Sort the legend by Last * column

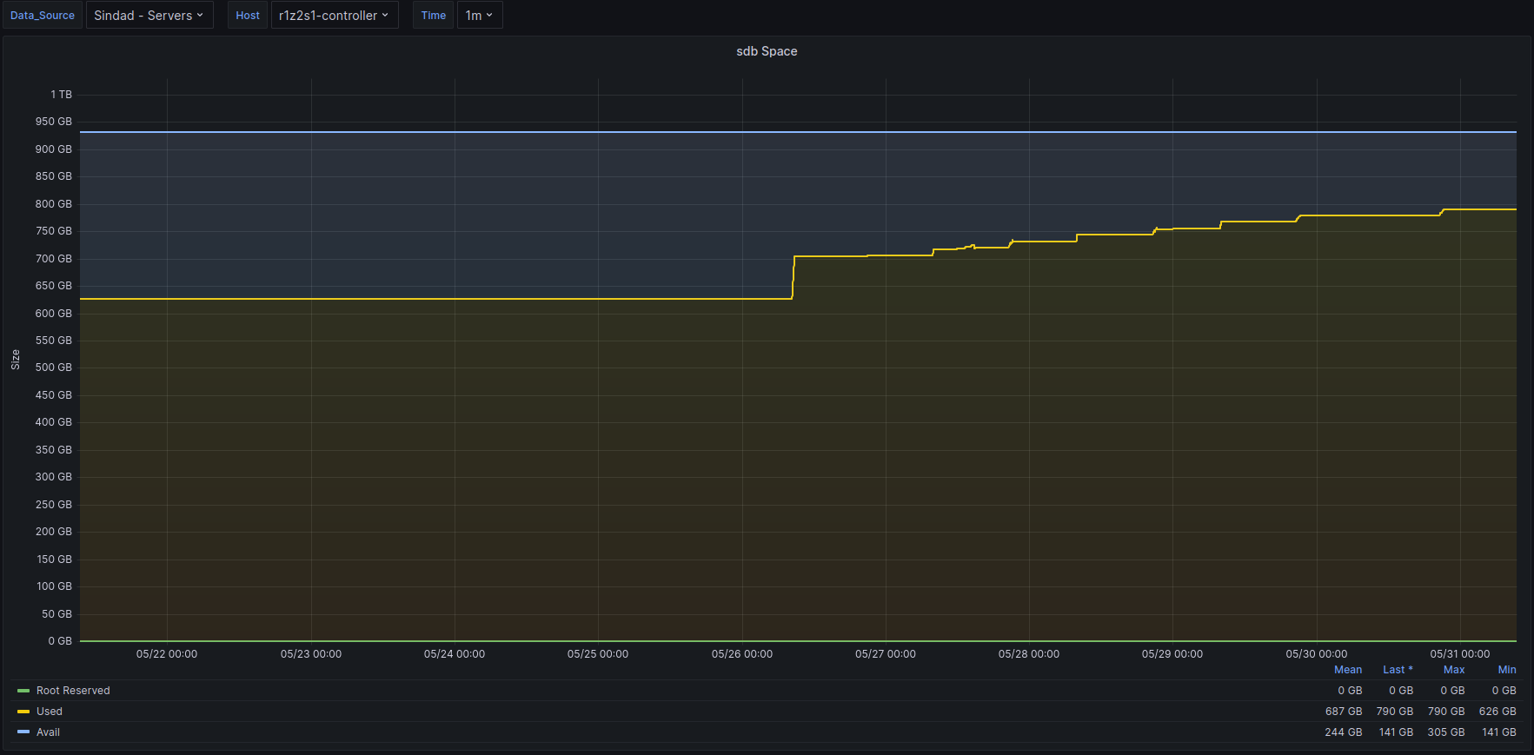point(1398,670)
